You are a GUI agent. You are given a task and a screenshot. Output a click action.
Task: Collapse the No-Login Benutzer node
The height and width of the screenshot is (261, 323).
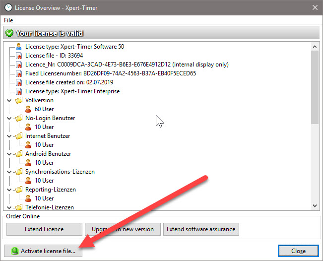pyautogui.click(x=9, y=118)
